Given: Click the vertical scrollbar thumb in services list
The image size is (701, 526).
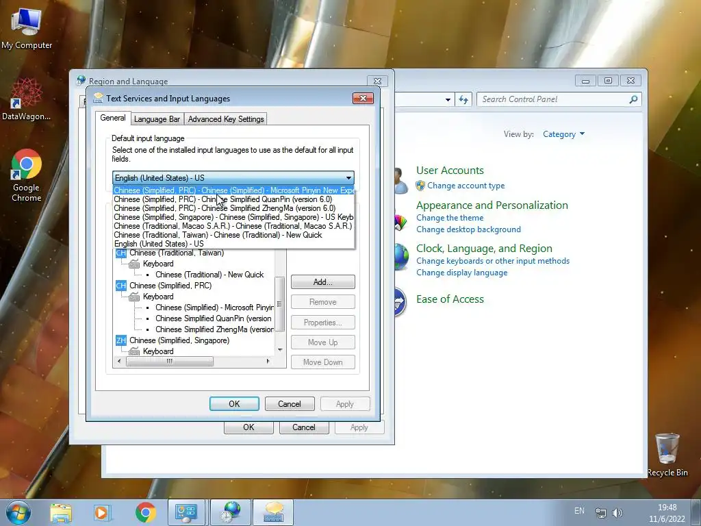Looking at the screenshot, I should tap(280, 303).
